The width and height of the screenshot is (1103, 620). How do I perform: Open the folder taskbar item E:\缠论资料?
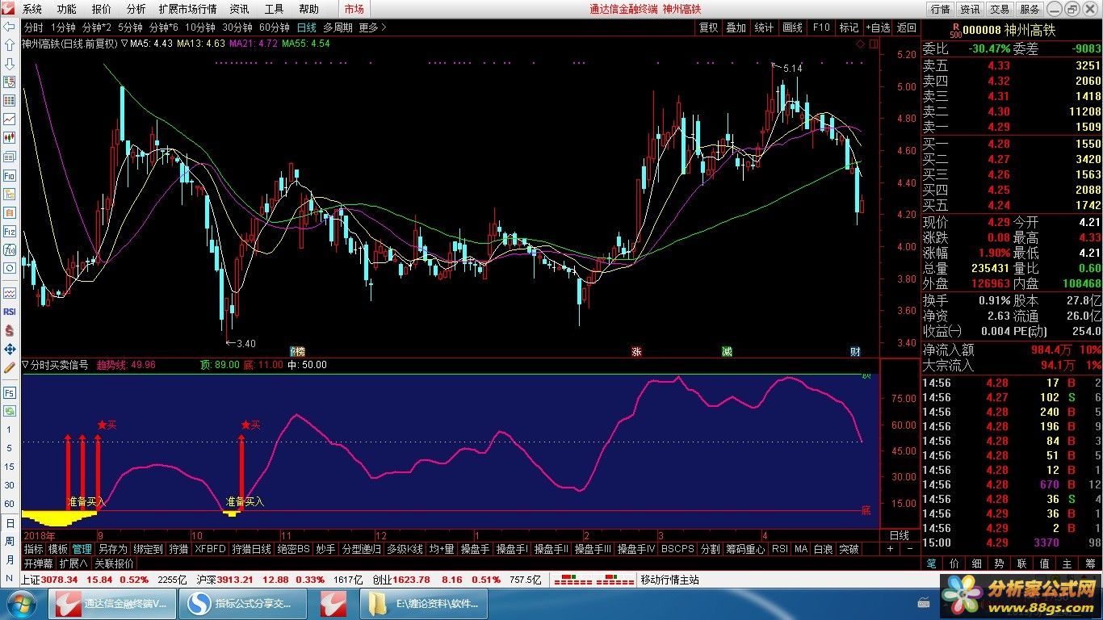pos(425,603)
